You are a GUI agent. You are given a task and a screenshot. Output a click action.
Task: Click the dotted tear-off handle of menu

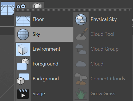coord(73,10)
